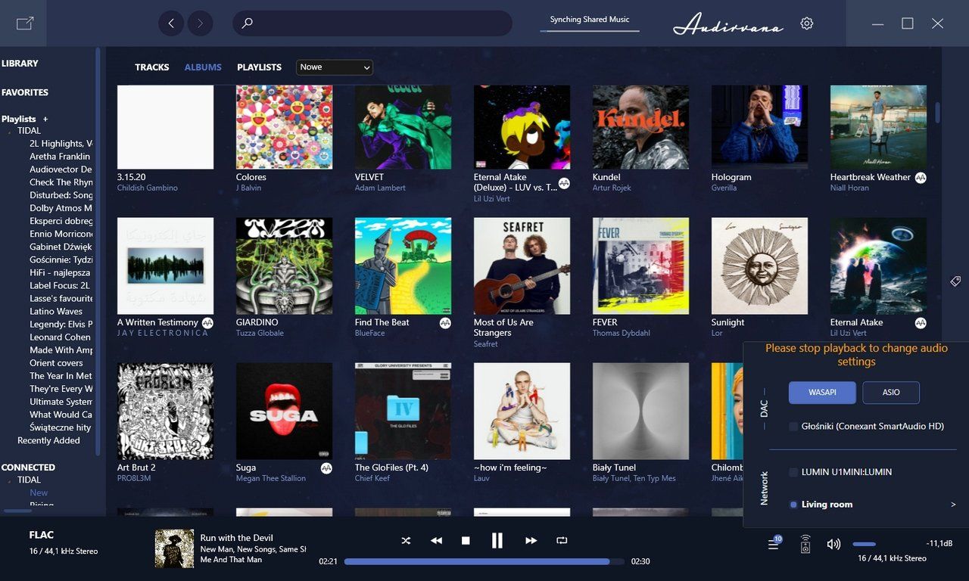This screenshot has width=969, height=581.
Task: Pause the current track
Action: click(497, 540)
